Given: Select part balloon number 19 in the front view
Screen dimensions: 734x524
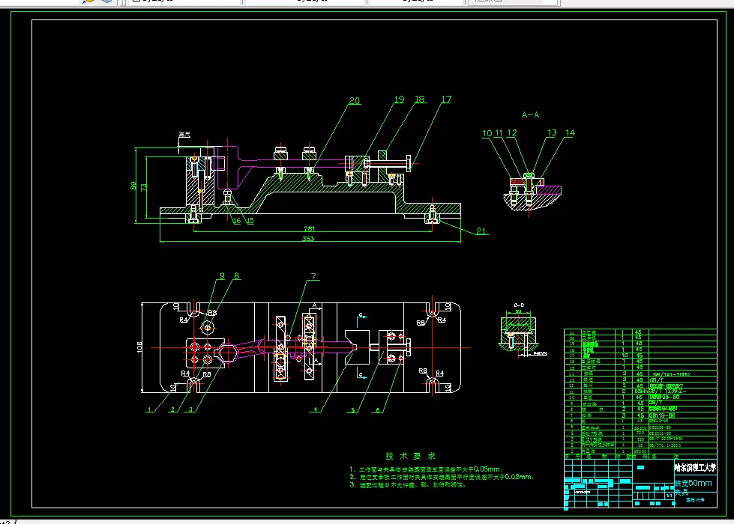Looking at the screenshot, I should click(399, 99).
